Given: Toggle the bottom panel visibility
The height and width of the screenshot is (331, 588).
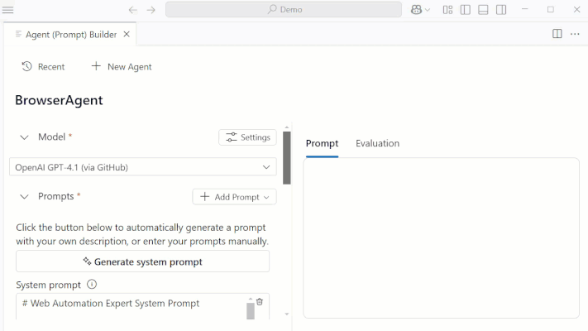Looking at the screenshot, I should (483, 10).
